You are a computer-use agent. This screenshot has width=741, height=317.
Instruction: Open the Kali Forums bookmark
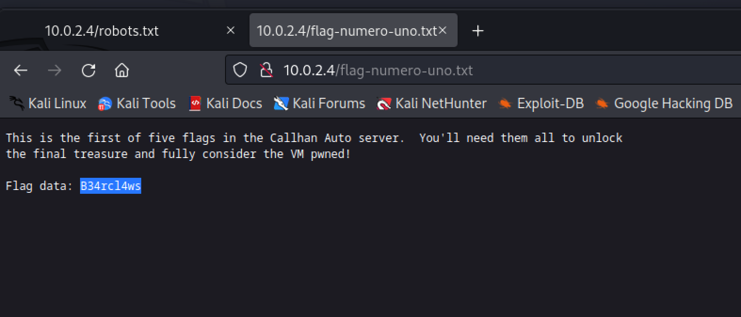[x=319, y=103]
